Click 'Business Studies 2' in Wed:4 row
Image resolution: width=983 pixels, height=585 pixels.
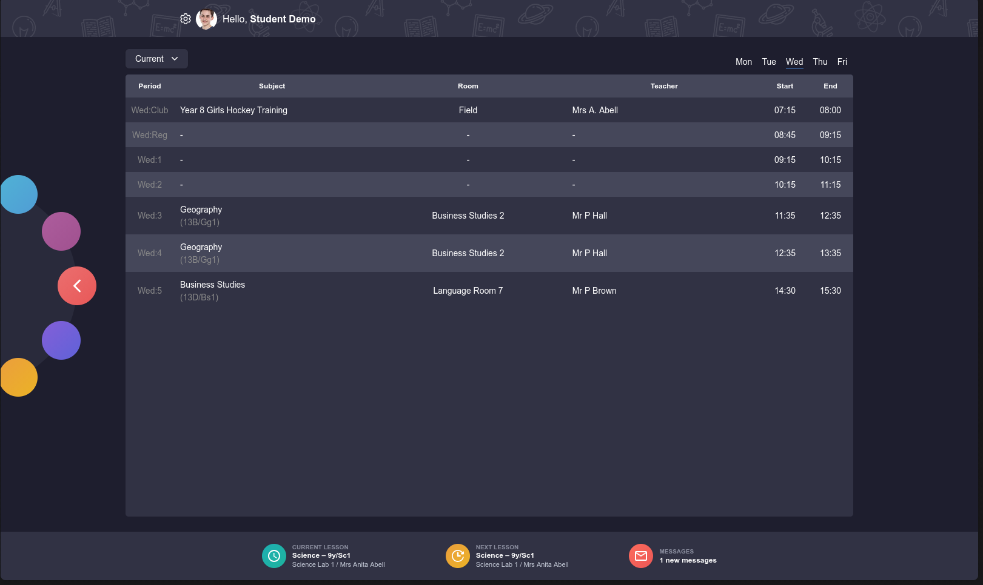[x=468, y=253]
